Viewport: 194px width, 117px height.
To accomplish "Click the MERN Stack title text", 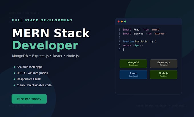I will click(x=51, y=33).
